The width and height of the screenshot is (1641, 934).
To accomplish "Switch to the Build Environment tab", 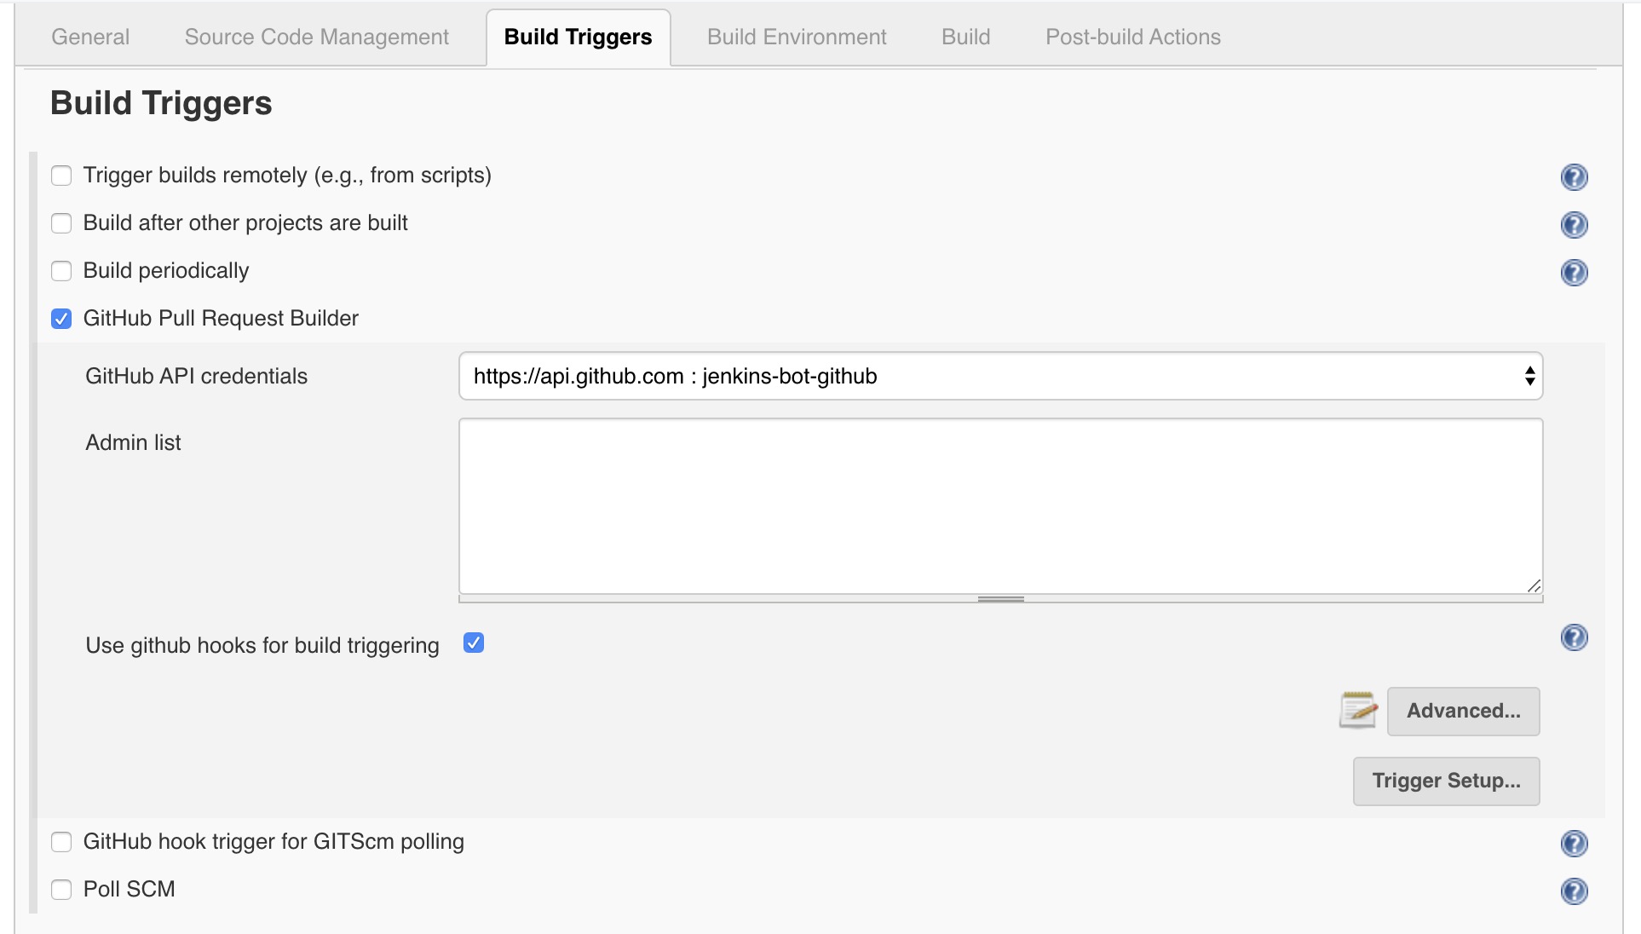I will click(x=796, y=36).
